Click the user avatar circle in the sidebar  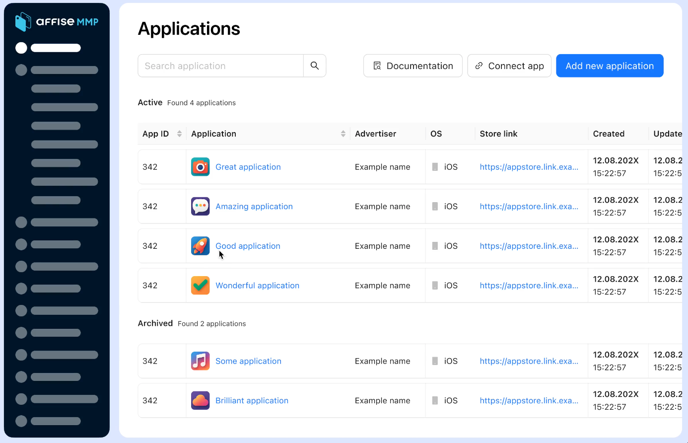21,48
